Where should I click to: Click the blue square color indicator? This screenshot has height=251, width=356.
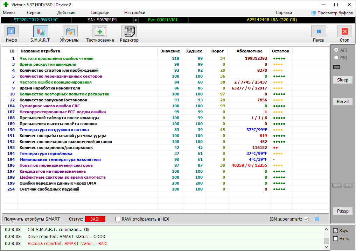317,219
